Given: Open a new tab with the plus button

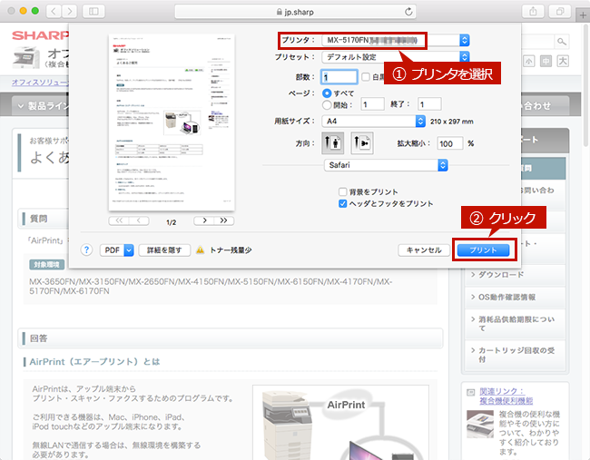Looking at the screenshot, I should point(583,15).
